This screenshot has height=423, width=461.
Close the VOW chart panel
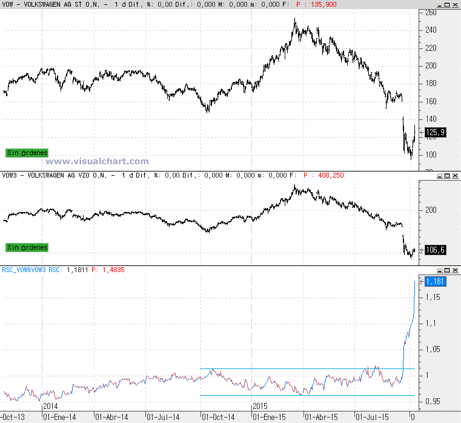(455, 5)
